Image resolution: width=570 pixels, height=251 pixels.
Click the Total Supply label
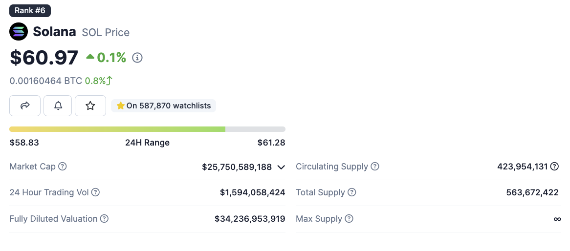(320, 192)
